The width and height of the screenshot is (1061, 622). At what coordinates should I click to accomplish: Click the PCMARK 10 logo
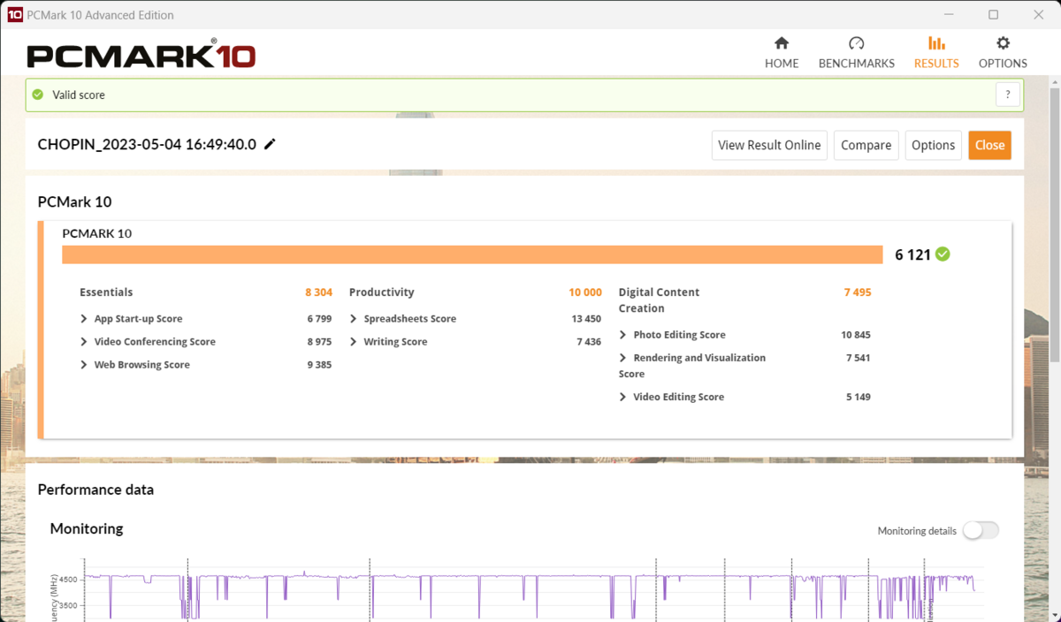click(141, 55)
